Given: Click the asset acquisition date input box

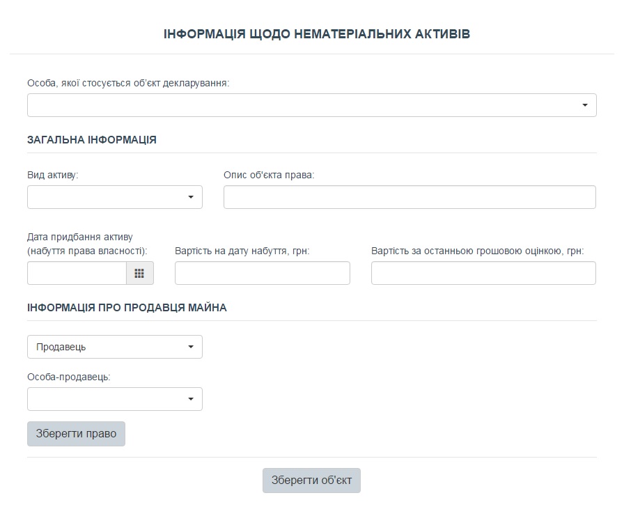Looking at the screenshot, I should (x=77, y=274).
